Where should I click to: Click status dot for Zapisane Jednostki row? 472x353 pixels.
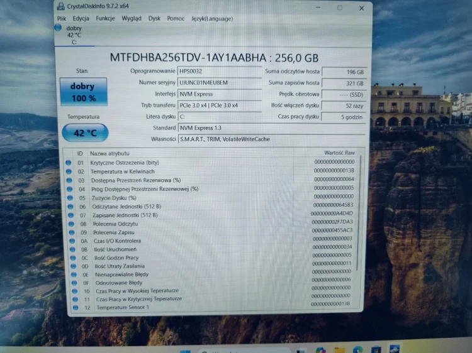[x=70, y=215]
